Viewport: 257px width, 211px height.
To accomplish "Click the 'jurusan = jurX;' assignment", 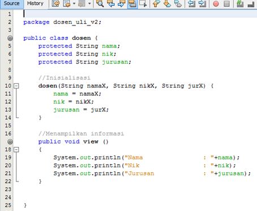I will pos(81,109).
